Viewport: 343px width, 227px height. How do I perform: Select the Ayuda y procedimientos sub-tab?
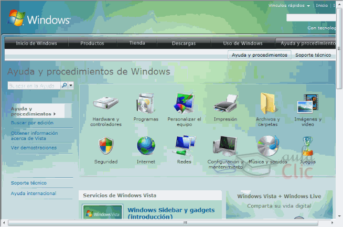click(260, 55)
